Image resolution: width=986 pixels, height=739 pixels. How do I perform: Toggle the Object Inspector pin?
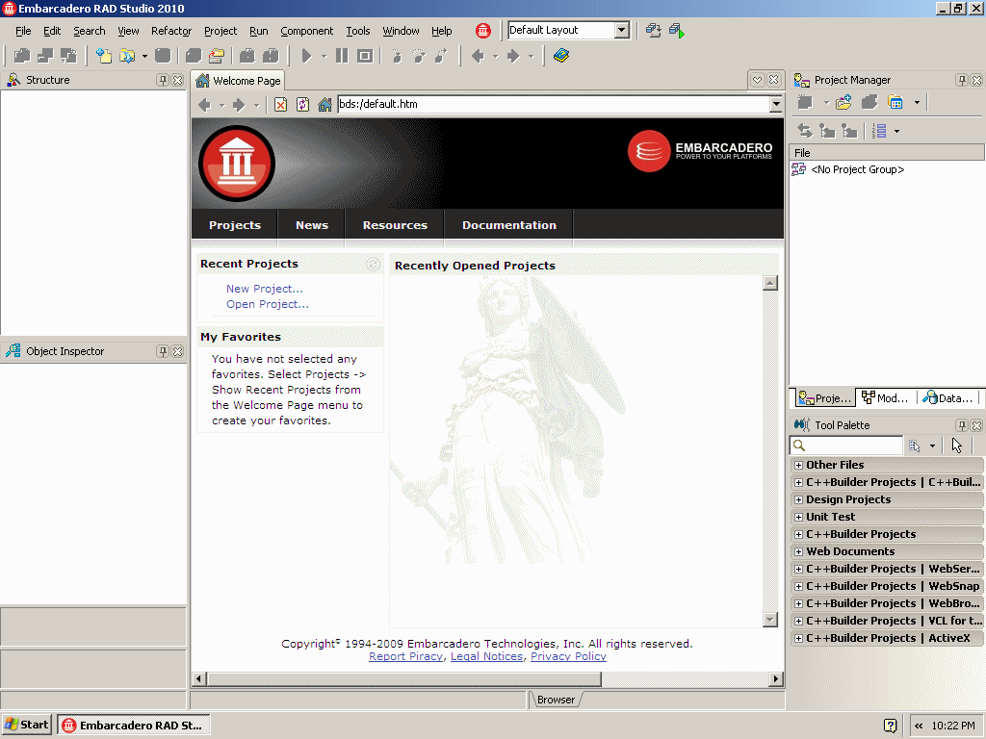(164, 351)
